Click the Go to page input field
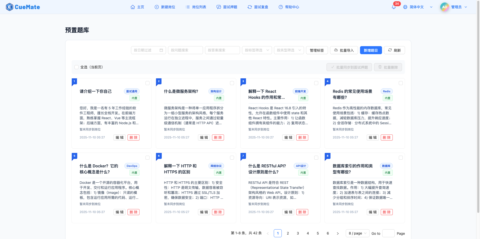The height and width of the screenshot is (239, 480). pos(388,233)
